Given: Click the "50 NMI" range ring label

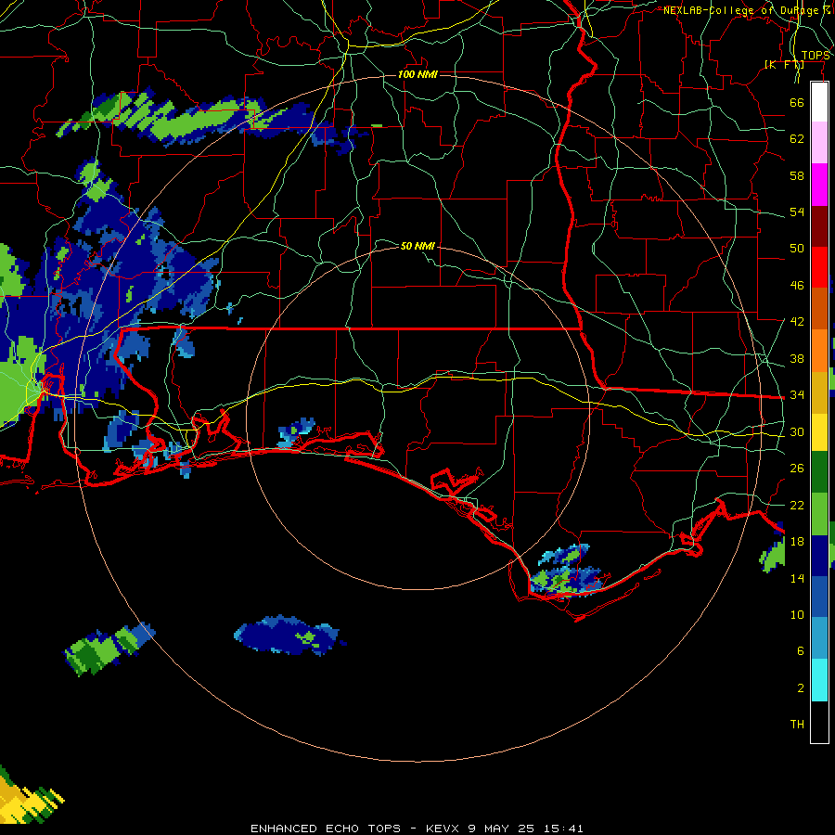Looking at the screenshot, I should 417,246.
